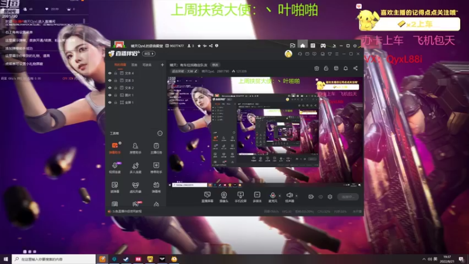Click the star favorite icon in the voice room window
Image resolution: width=469 pixels, height=264 pixels.
(199, 46)
